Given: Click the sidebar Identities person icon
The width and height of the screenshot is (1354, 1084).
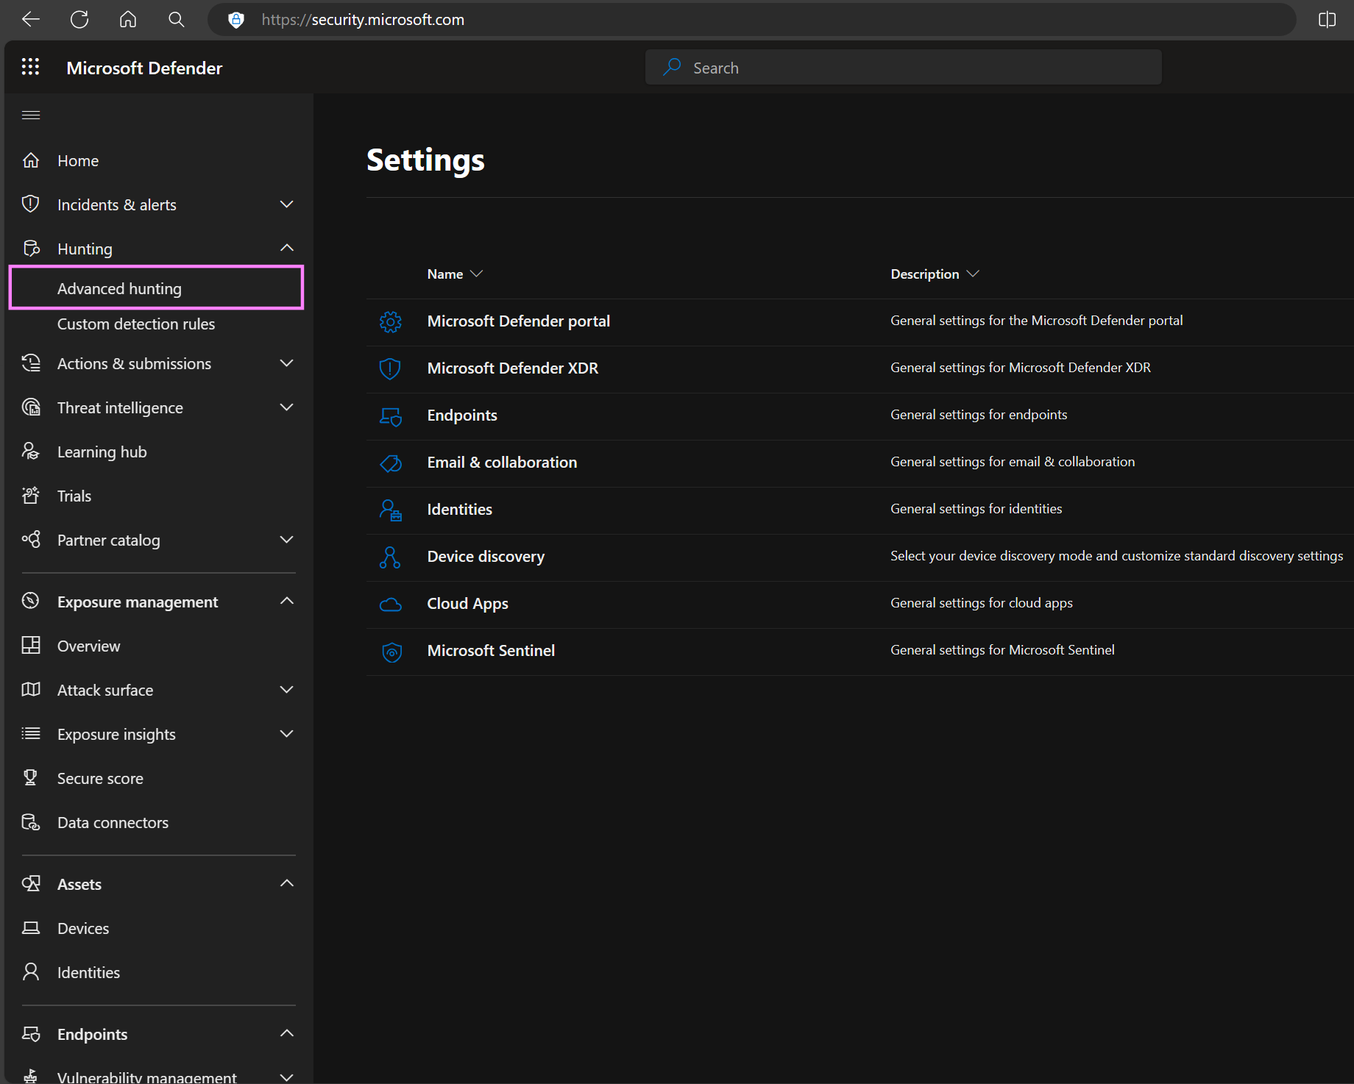Looking at the screenshot, I should 31,972.
